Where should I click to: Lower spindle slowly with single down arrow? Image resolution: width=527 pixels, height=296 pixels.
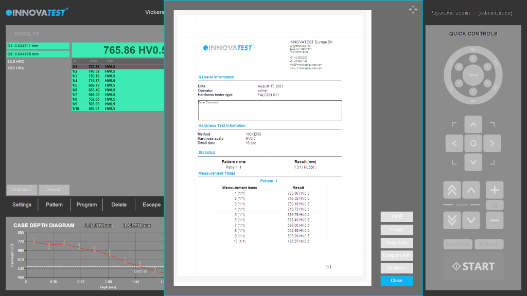(471, 220)
